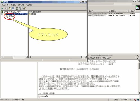This screenshot has width=140, height=101.
Task: Click the Up one level folder icon
Action: [10, 8]
